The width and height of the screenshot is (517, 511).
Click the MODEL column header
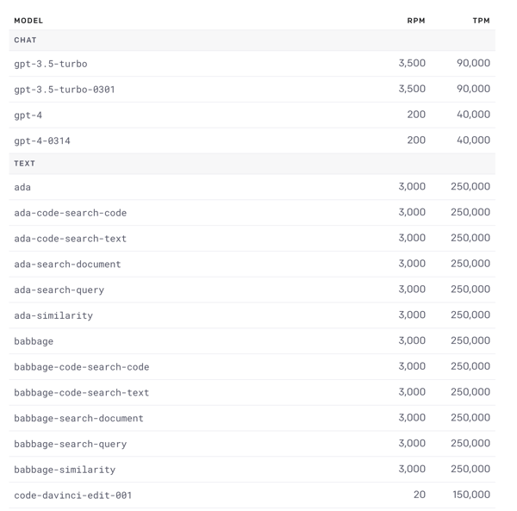[28, 21]
